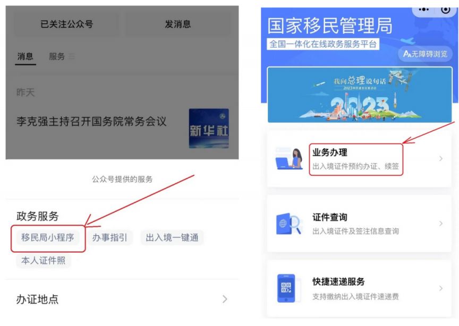Screen dimensions: 459x326
Task: Open the 新华社 article thumbnail
Action: [x=209, y=128]
